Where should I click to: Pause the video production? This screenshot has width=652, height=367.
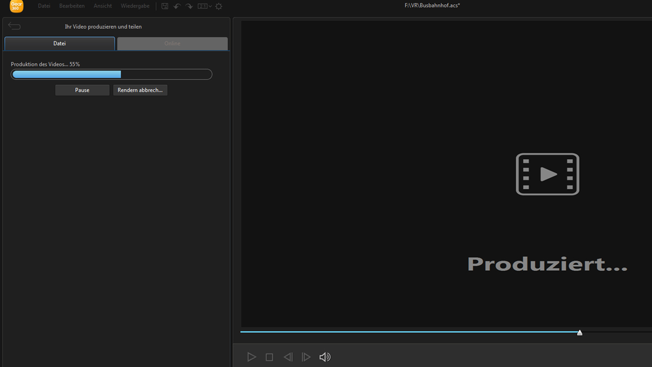(x=82, y=90)
